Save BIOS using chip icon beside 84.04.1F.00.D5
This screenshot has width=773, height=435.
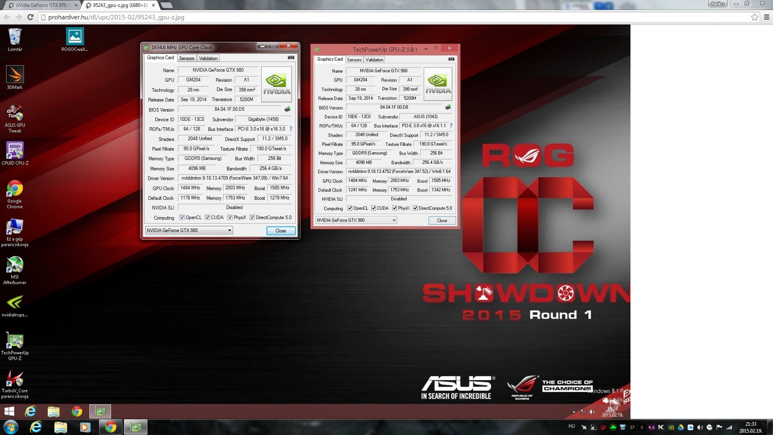(x=287, y=109)
